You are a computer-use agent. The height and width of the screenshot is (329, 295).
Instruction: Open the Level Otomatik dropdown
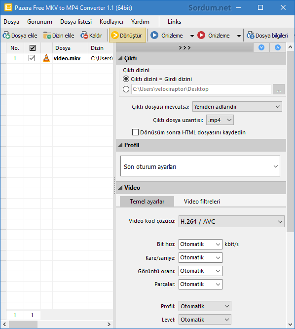pos(205,320)
